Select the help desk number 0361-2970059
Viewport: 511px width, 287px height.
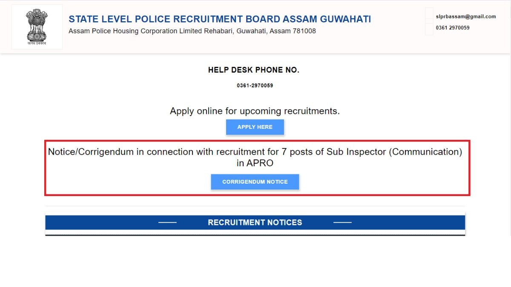[255, 85]
